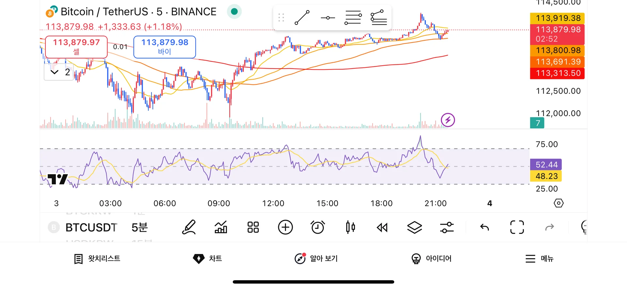
Task: Select the horizontal ray drawing tool
Action: [328, 18]
